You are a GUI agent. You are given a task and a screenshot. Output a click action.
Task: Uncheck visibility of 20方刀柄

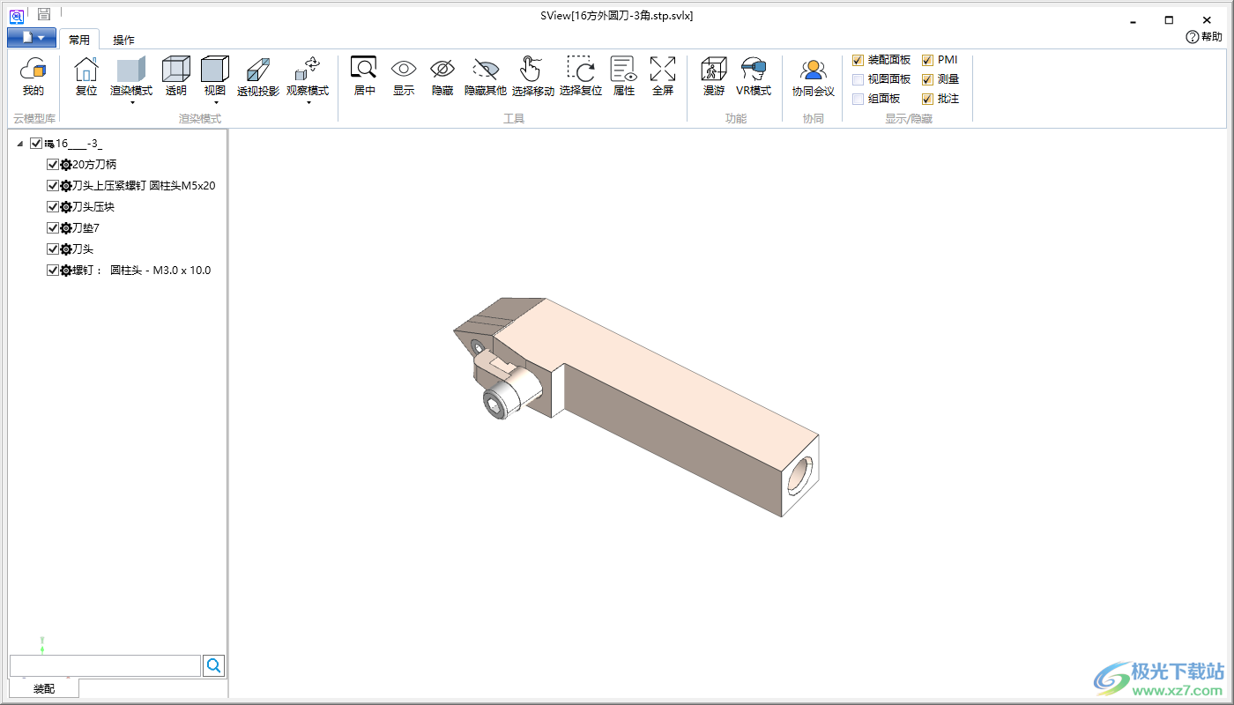click(53, 164)
